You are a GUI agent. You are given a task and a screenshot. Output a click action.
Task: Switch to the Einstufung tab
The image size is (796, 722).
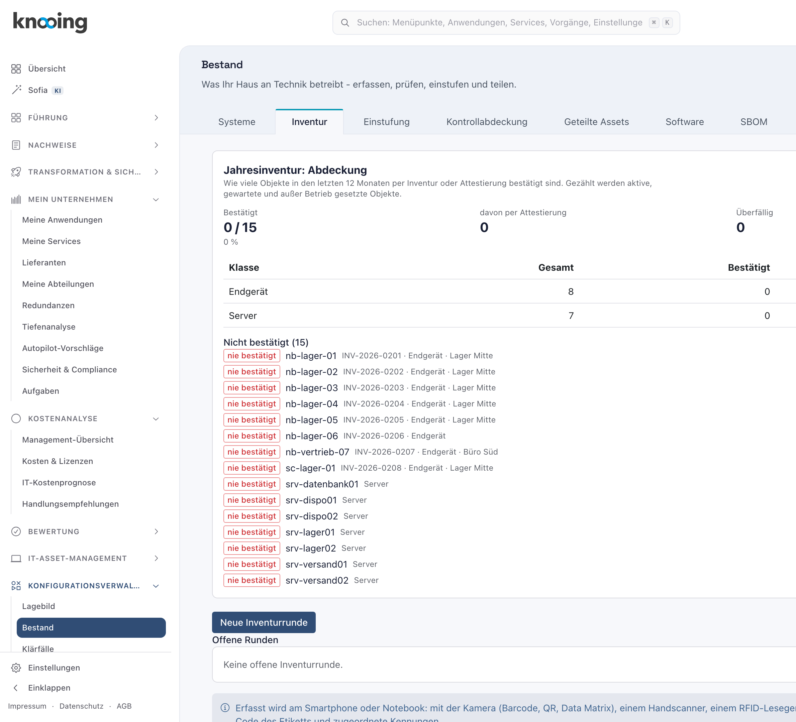(x=387, y=122)
